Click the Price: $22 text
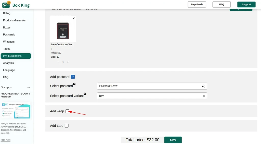The width and height of the screenshot is (261, 144). click(56, 53)
